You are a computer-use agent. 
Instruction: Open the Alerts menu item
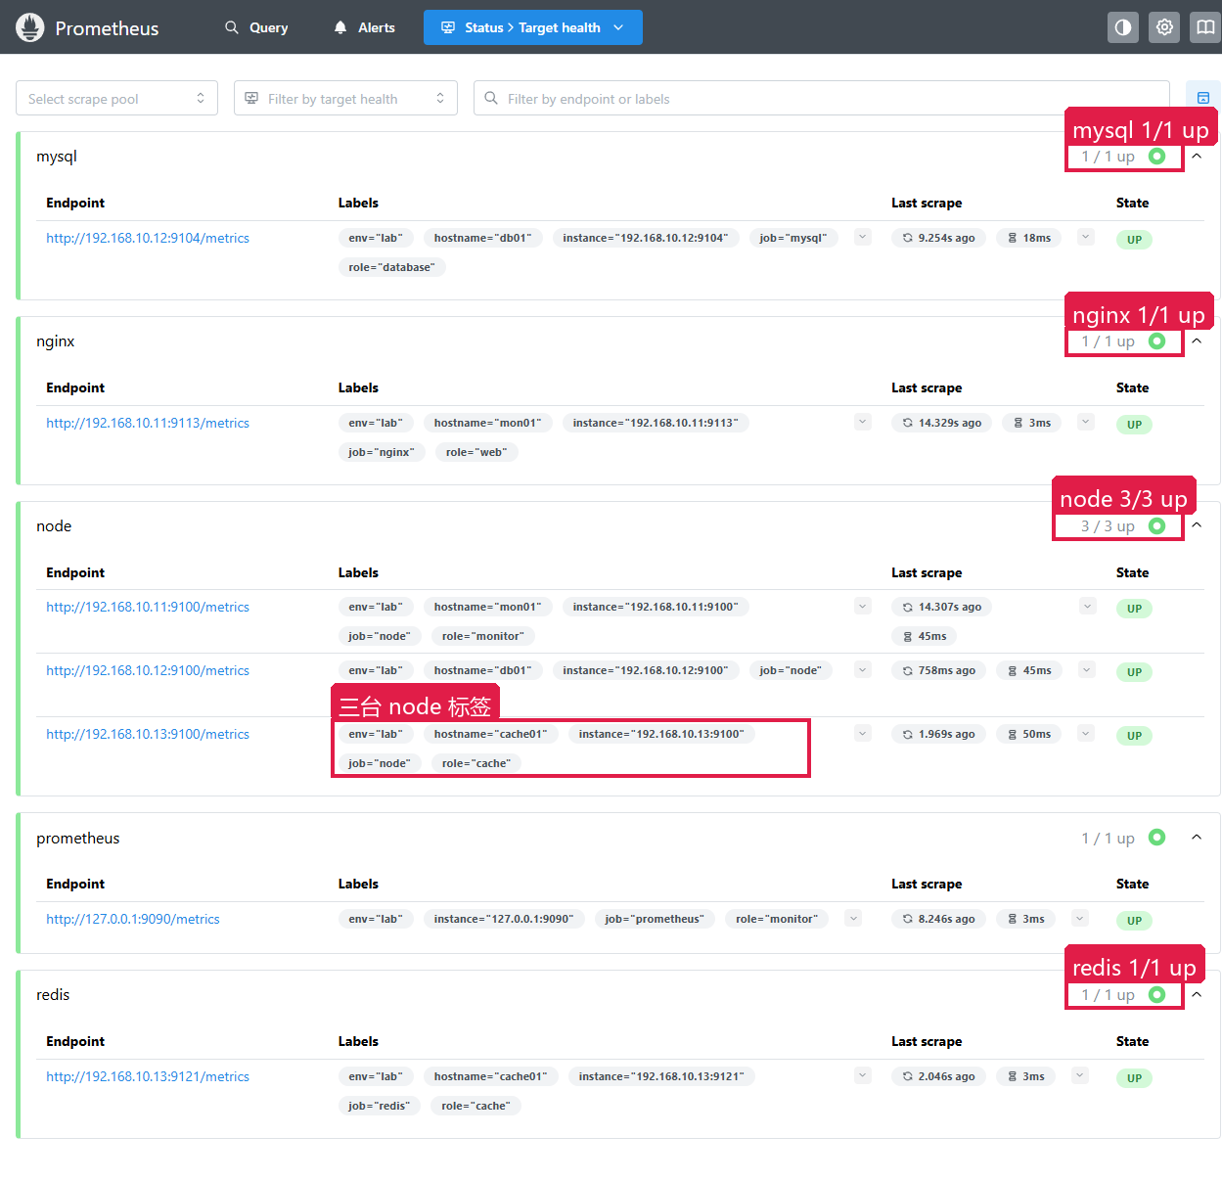click(x=364, y=27)
